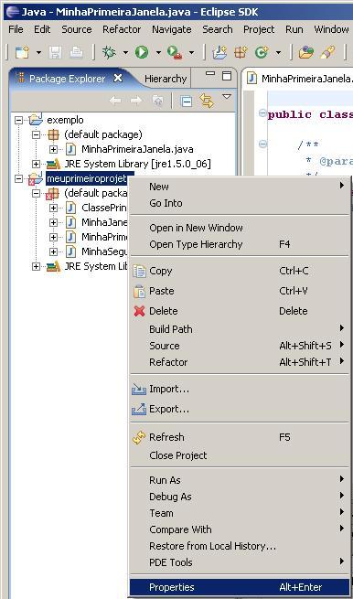Click the Back navigation arrow in Package Explorer
This screenshot has width=353, height=599.
click(115, 101)
